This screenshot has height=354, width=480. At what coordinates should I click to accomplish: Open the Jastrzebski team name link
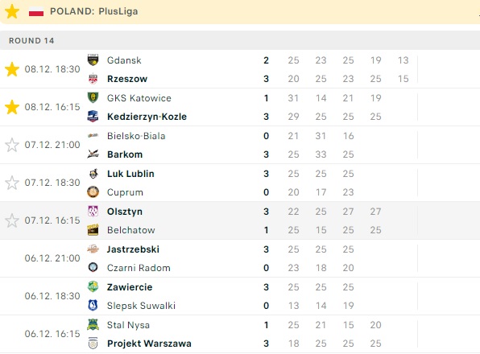click(x=133, y=249)
